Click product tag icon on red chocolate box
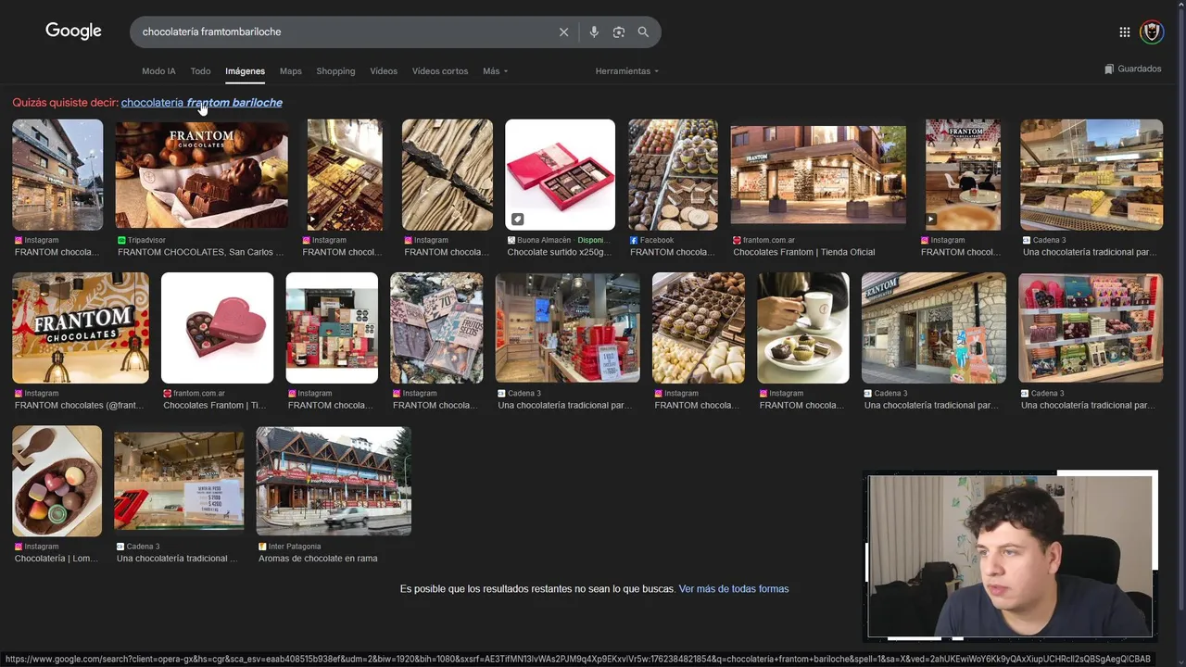1186x667 pixels. click(x=518, y=220)
